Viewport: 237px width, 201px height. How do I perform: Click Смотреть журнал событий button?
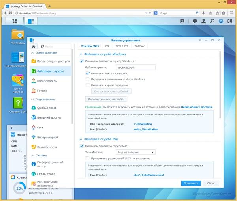(111, 91)
